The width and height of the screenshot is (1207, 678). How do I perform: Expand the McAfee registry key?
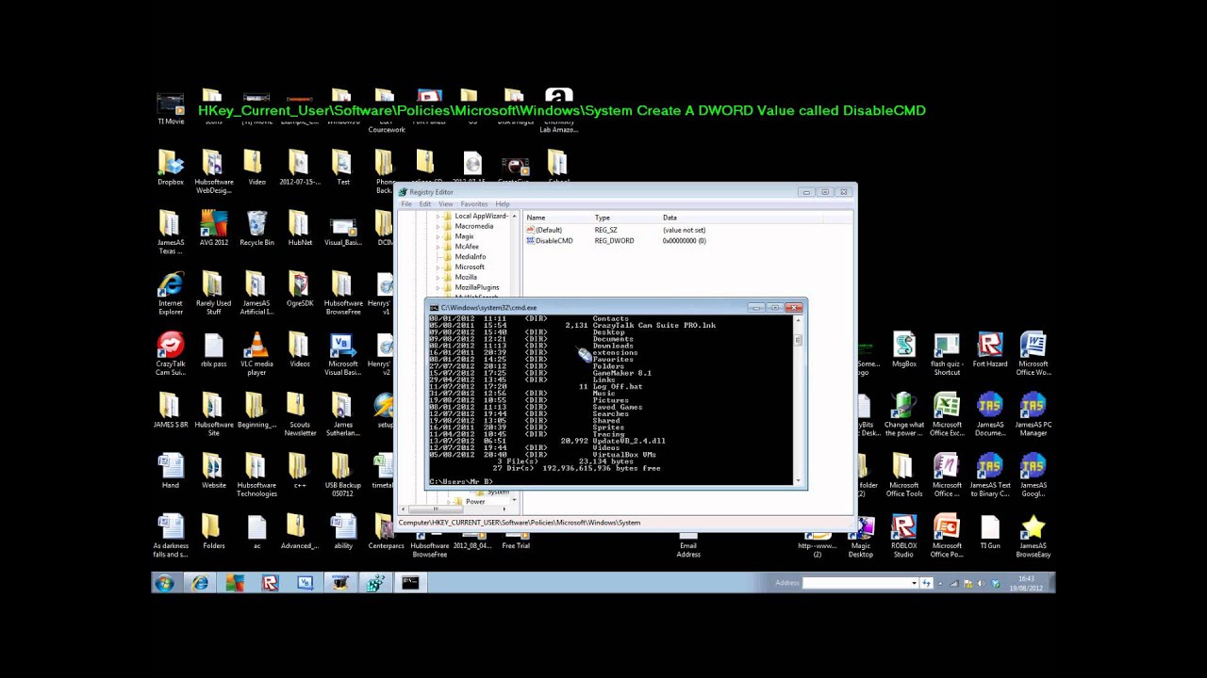click(438, 247)
